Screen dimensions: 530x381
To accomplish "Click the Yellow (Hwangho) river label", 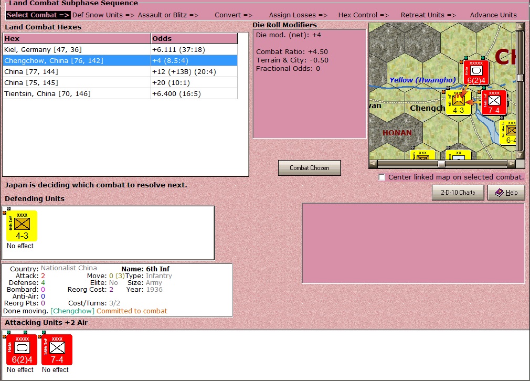I will coord(422,80).
